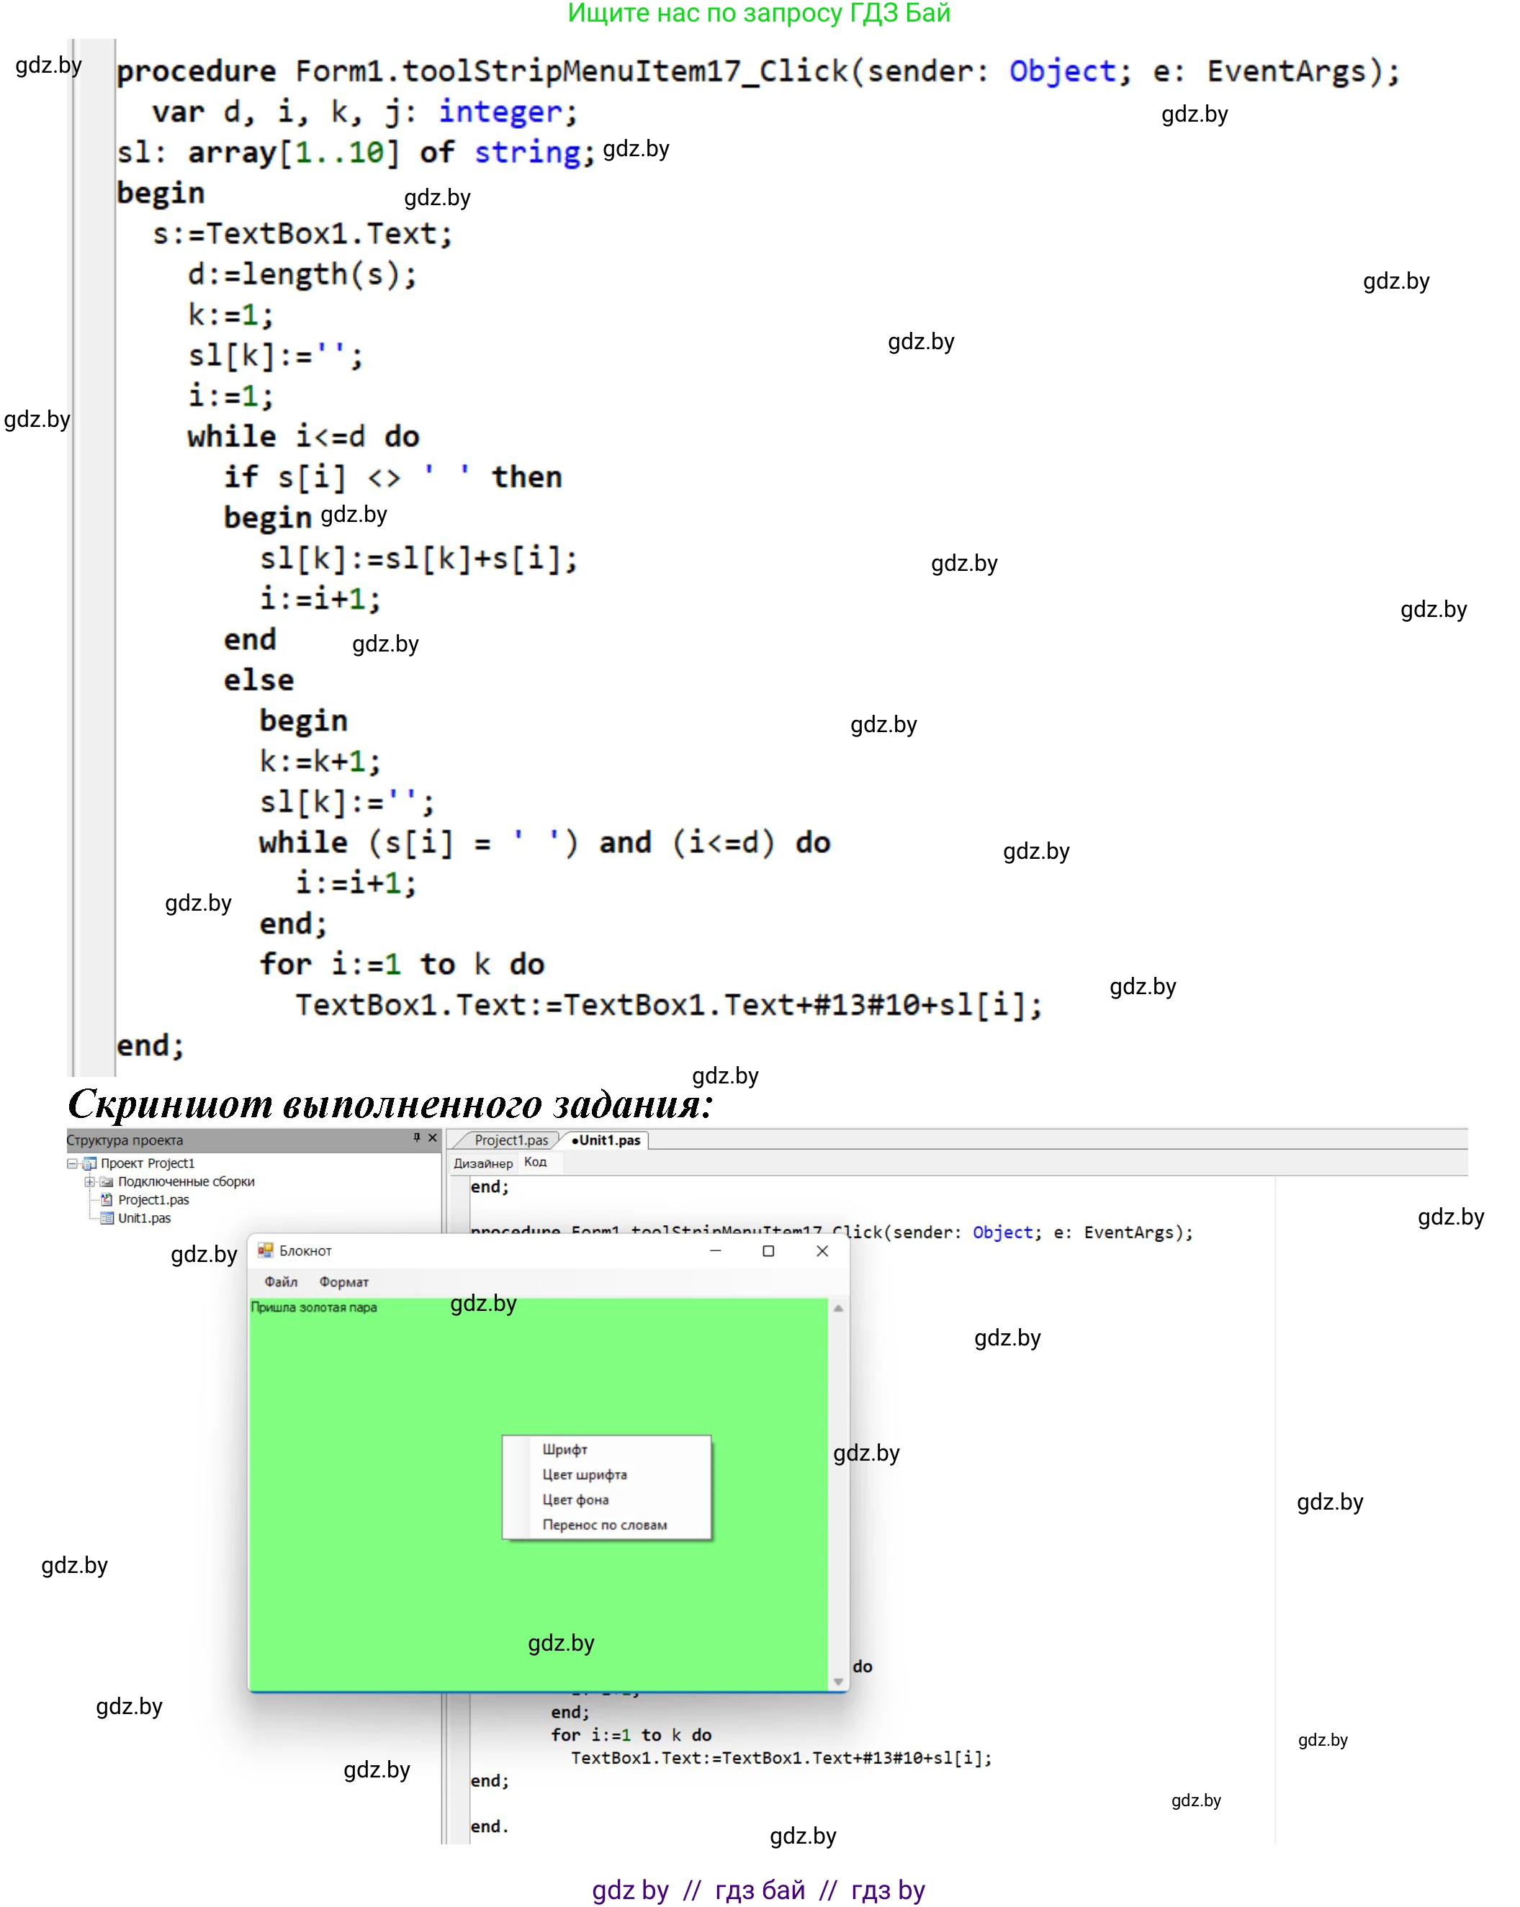Open the Формат menu in Блокнот

click(x=343, y=1283)
